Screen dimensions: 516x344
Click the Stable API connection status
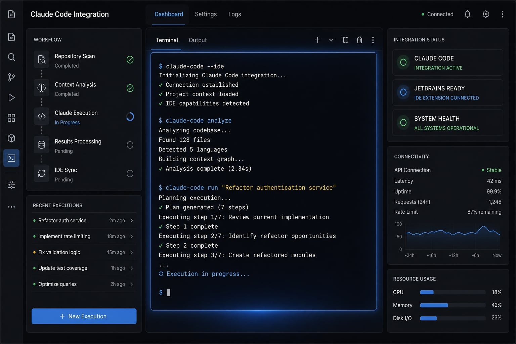tap(491, 170)
